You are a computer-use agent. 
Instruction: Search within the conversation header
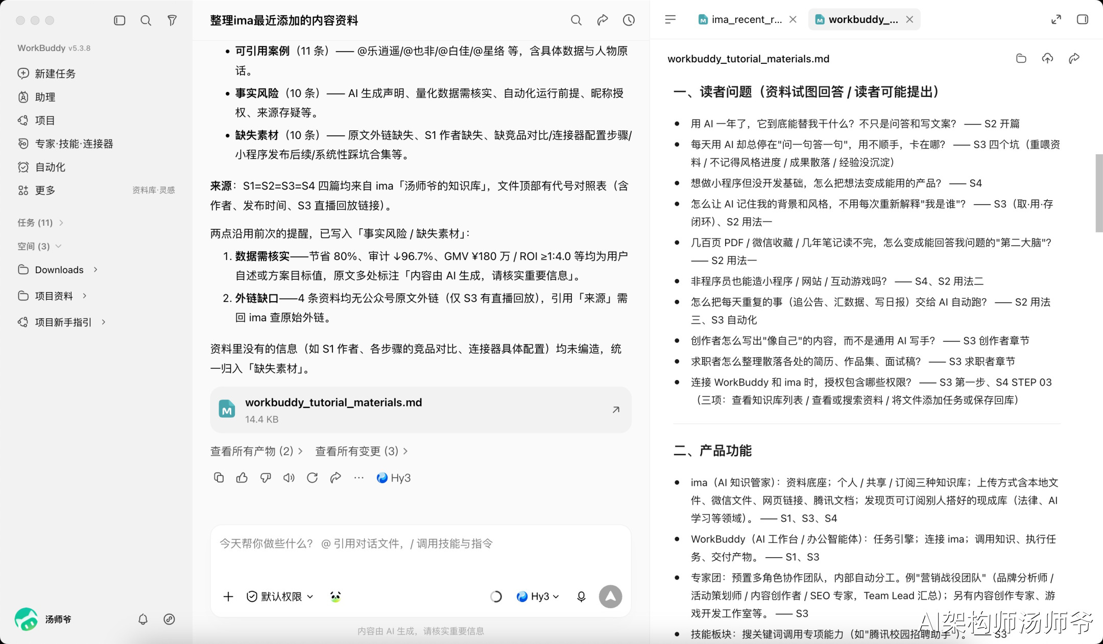click(576, 20)
